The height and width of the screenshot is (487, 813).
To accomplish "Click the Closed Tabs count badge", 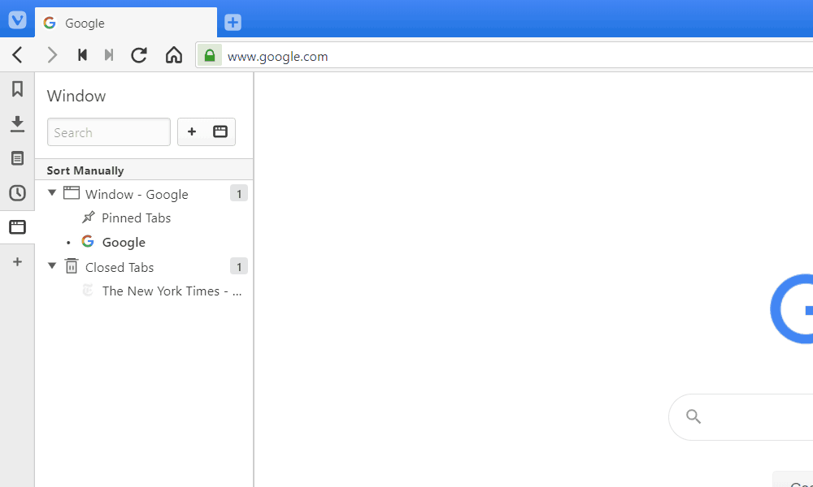I will pos(239,266).
